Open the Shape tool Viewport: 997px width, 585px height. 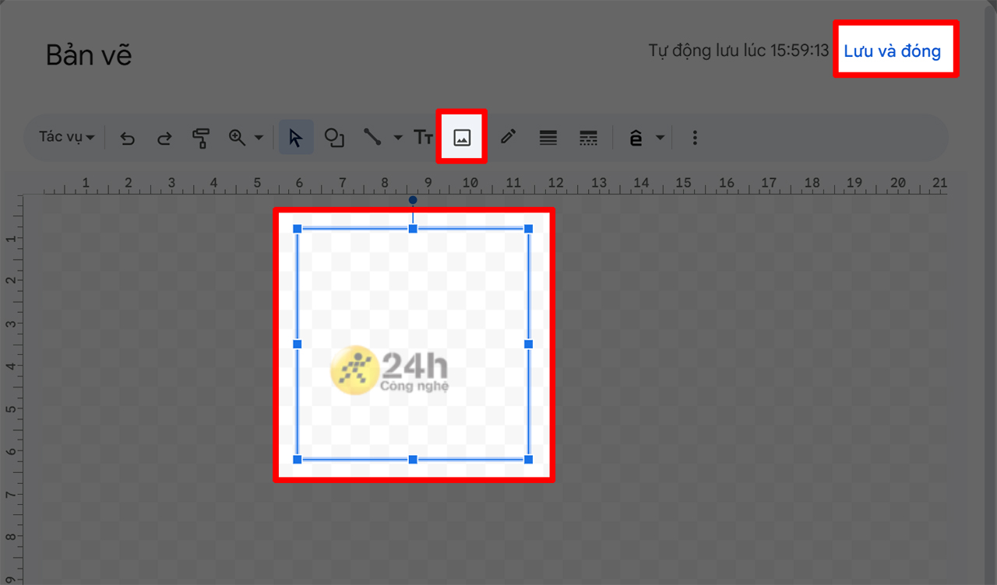[334, 138]
